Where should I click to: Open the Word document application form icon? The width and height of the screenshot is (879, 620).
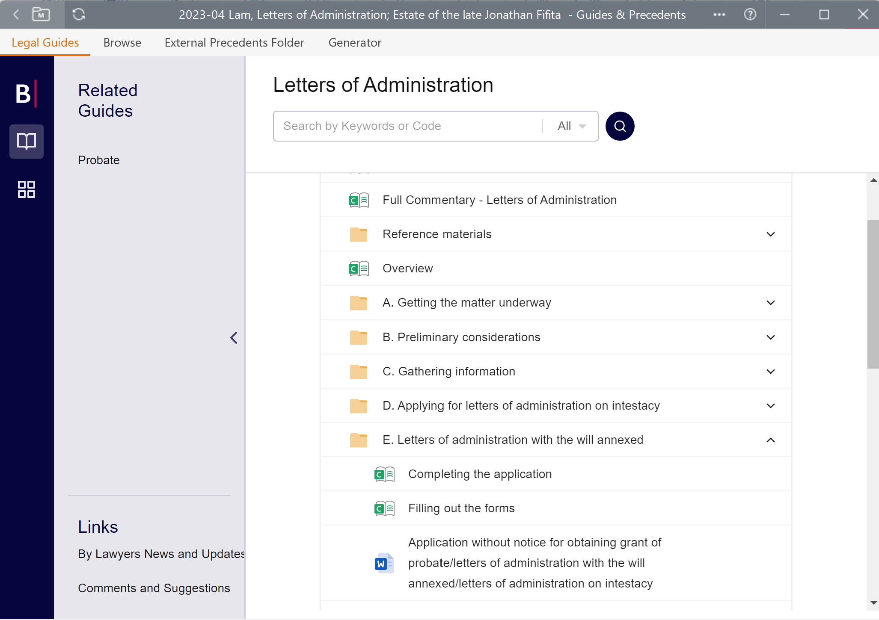(383, 563)
